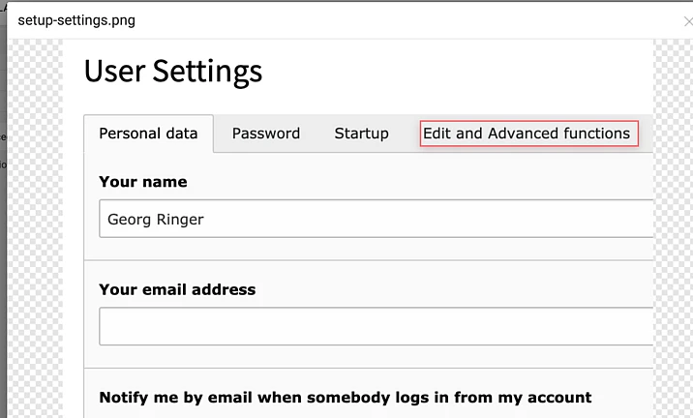Open the Password tab
The width and height of the screenshot is (693, 418).
click(265, 134)
